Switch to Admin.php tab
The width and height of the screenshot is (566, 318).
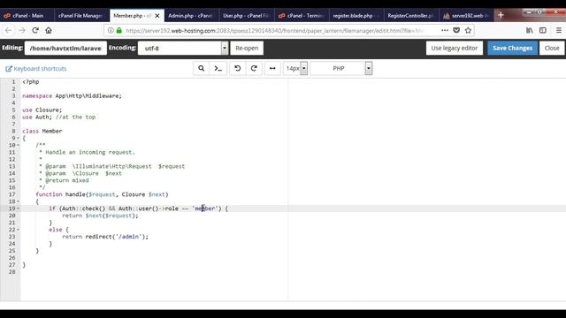[191, 16]
